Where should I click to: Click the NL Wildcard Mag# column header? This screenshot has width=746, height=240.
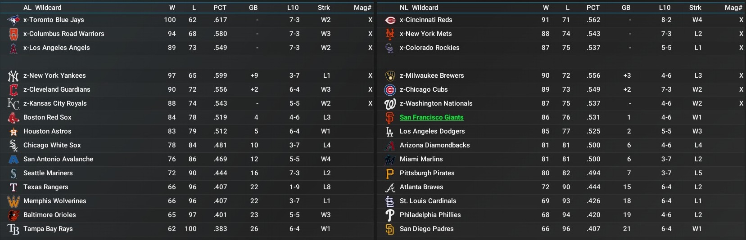coord(733,8)
